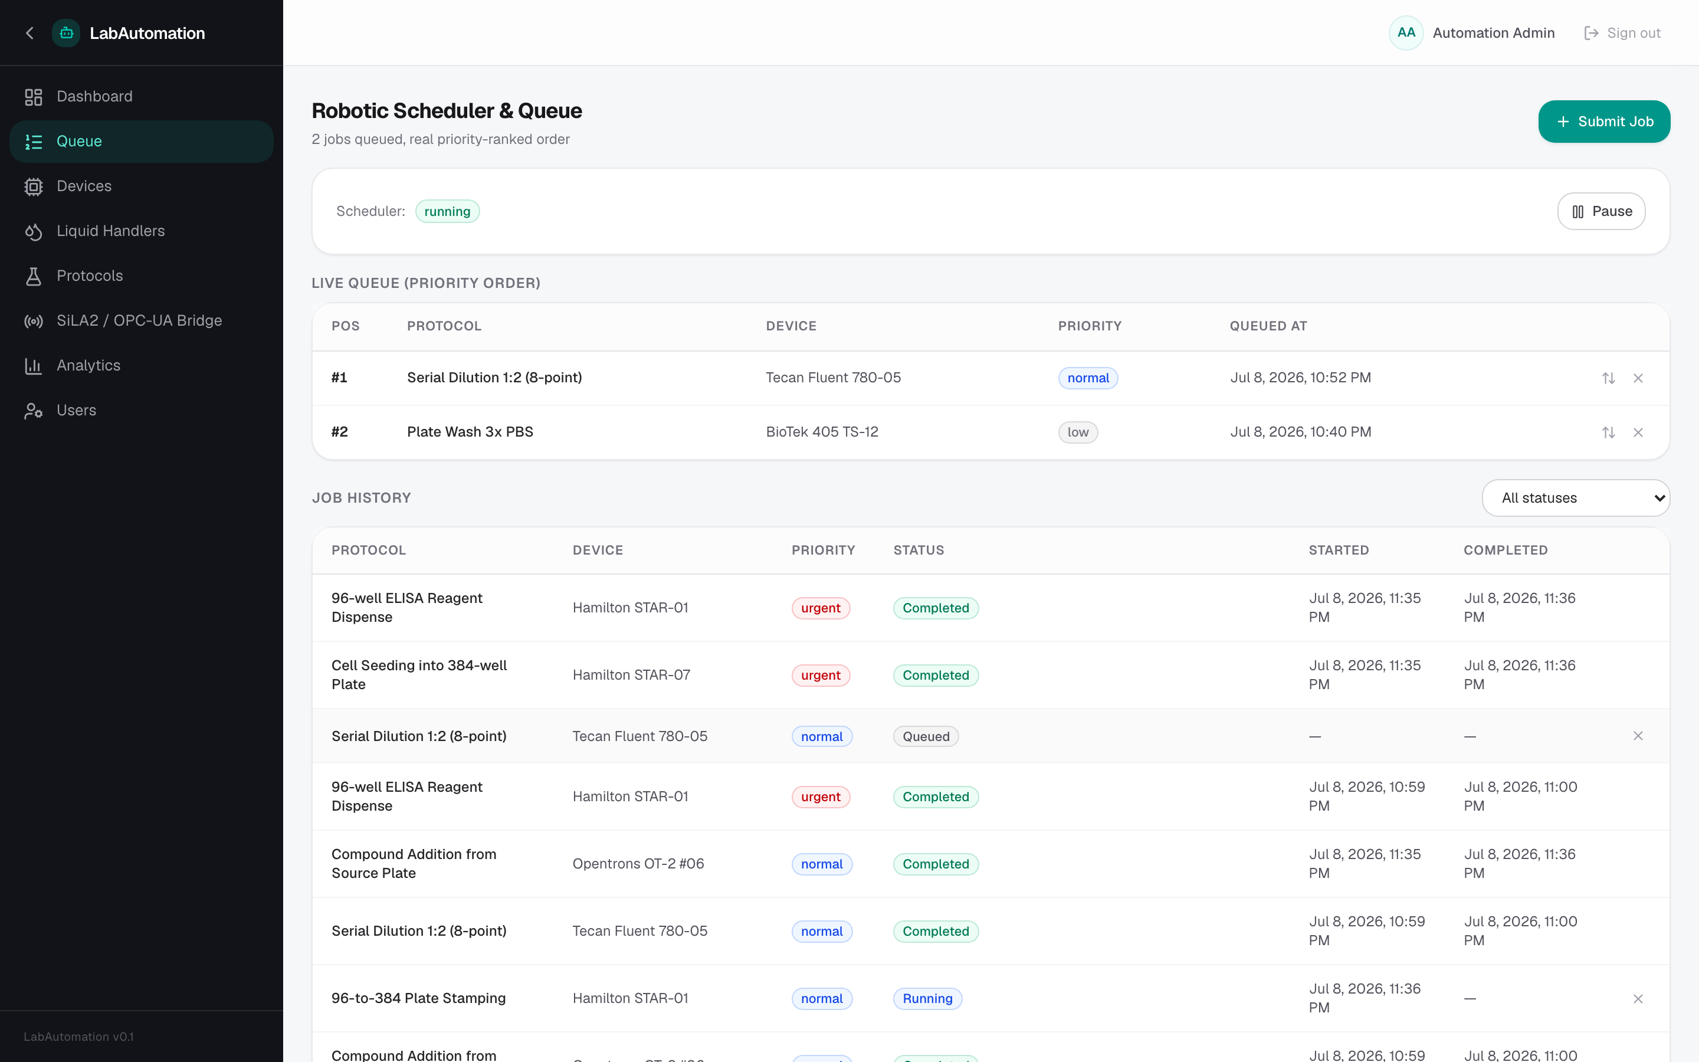Click the SiLA2 bridge broadcast icon
The width and height of the screenshot is (1699, 1062).
(x=34, y=321)
